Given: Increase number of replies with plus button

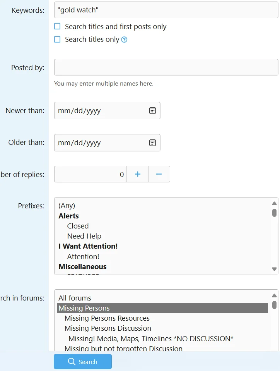Looking at the screenshot, I should [137, 174].
